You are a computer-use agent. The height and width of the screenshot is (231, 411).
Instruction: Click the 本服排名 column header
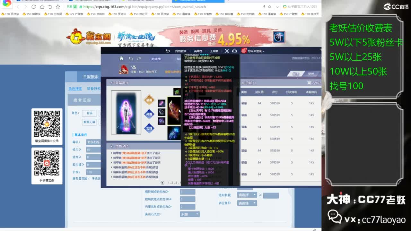click(x=311, y=92)
